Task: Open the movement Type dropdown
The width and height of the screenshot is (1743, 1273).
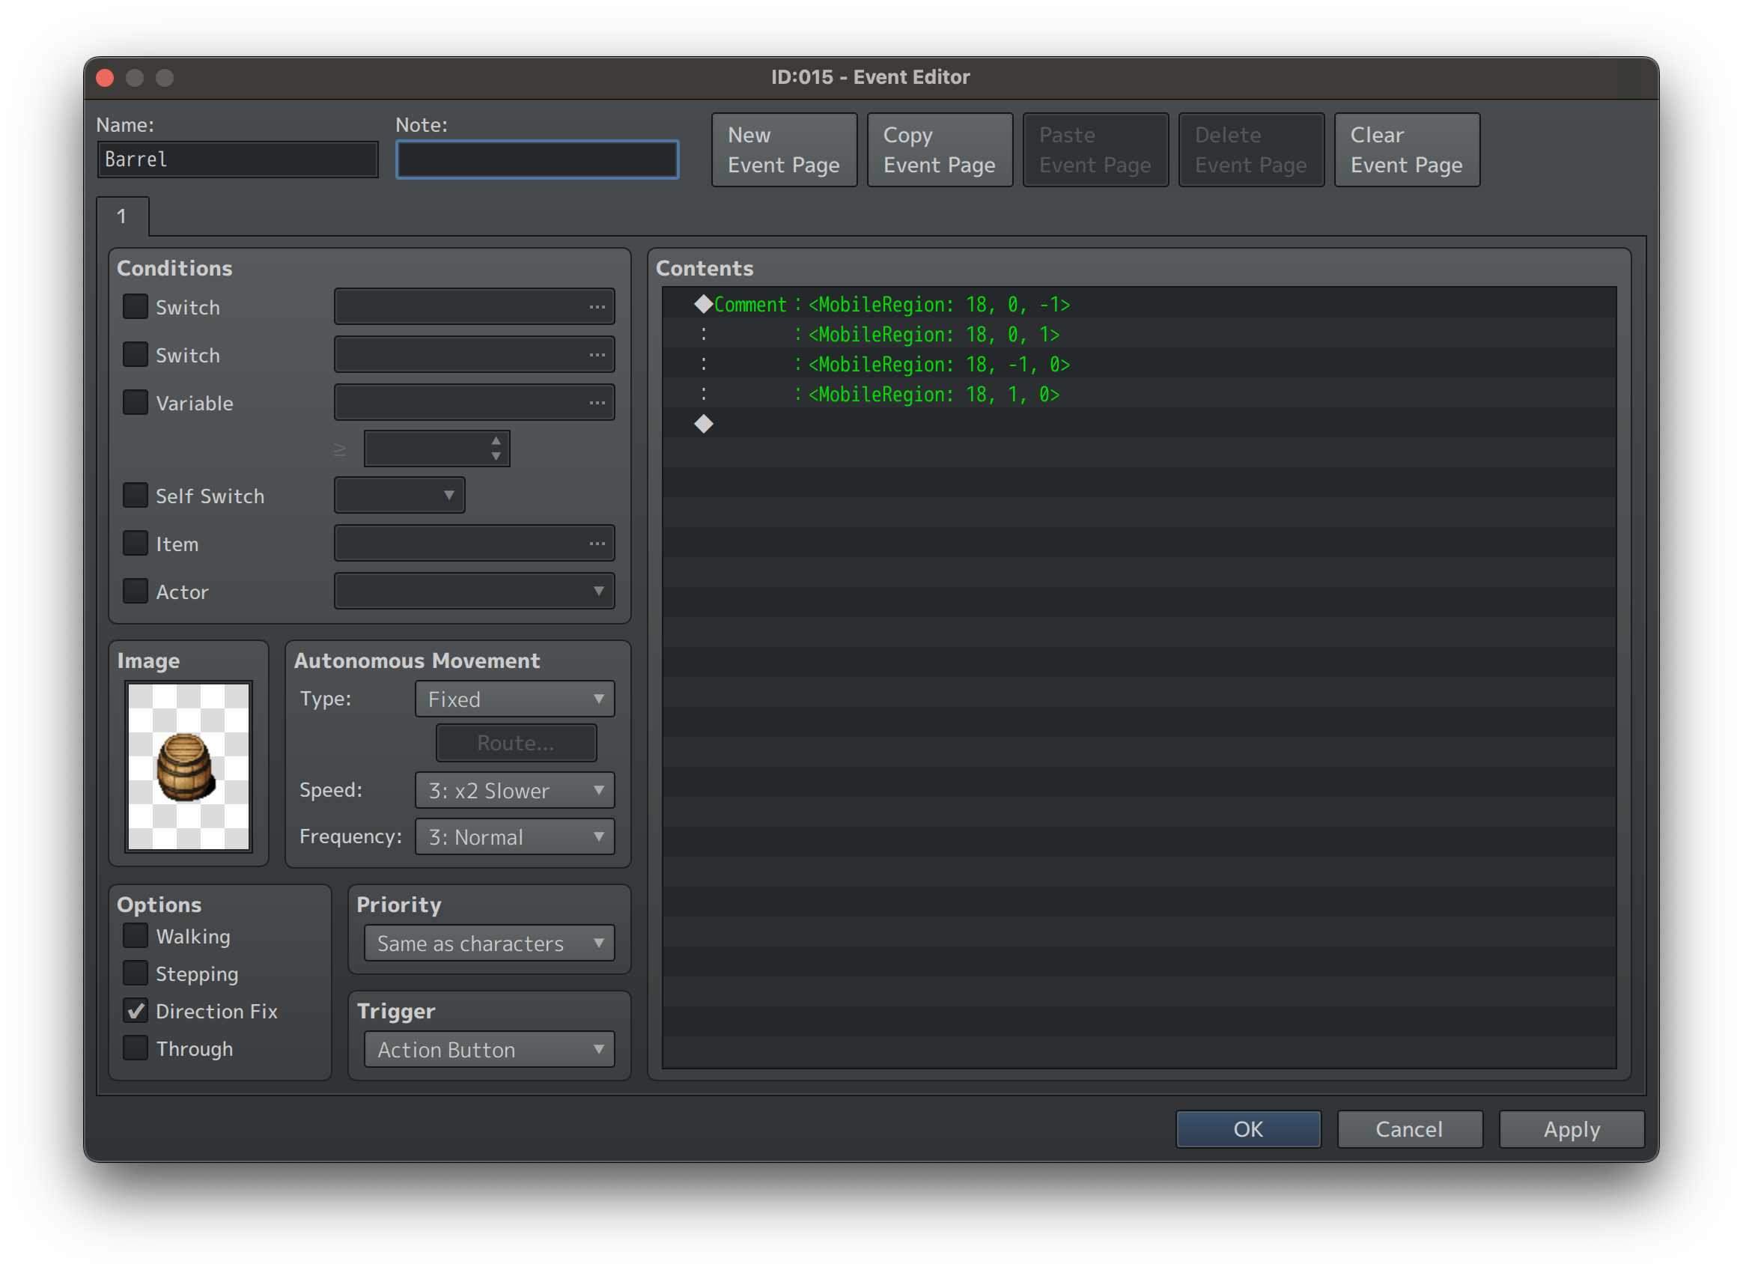Action: pos(514,699)
